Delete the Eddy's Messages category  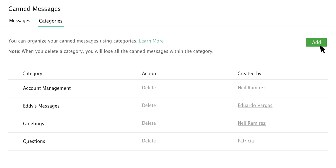point(149,106)
